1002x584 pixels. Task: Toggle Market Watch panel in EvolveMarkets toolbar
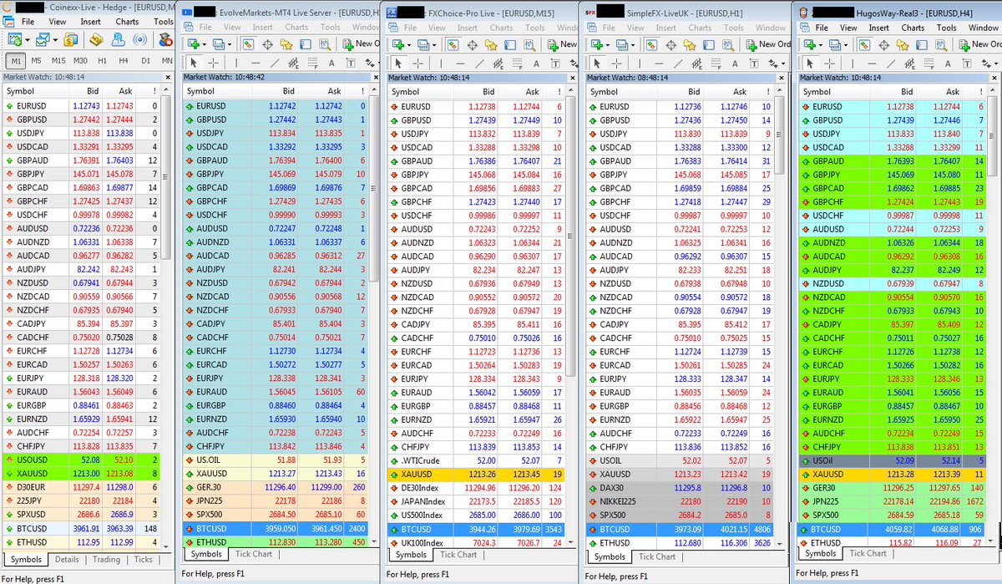pyautogui.click(x=247, y=43)
